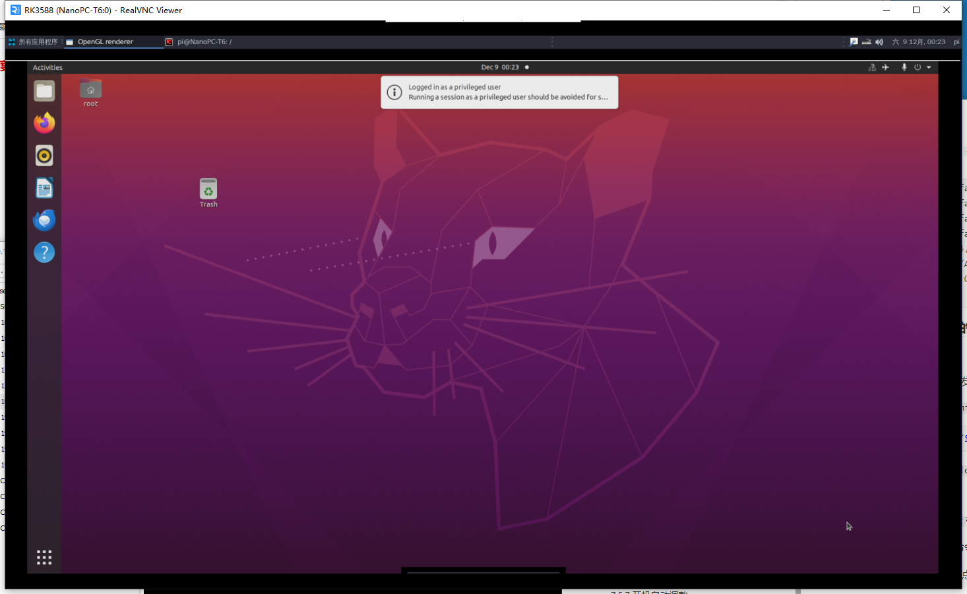Viewport: 967px width, 594px height.
Task: Click the network status icon in GNOME bar
Action: (872, 67)
